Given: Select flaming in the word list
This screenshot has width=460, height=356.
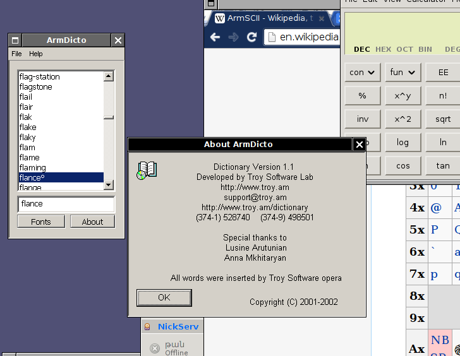Looking at the screenshot, I should (61, 168).
